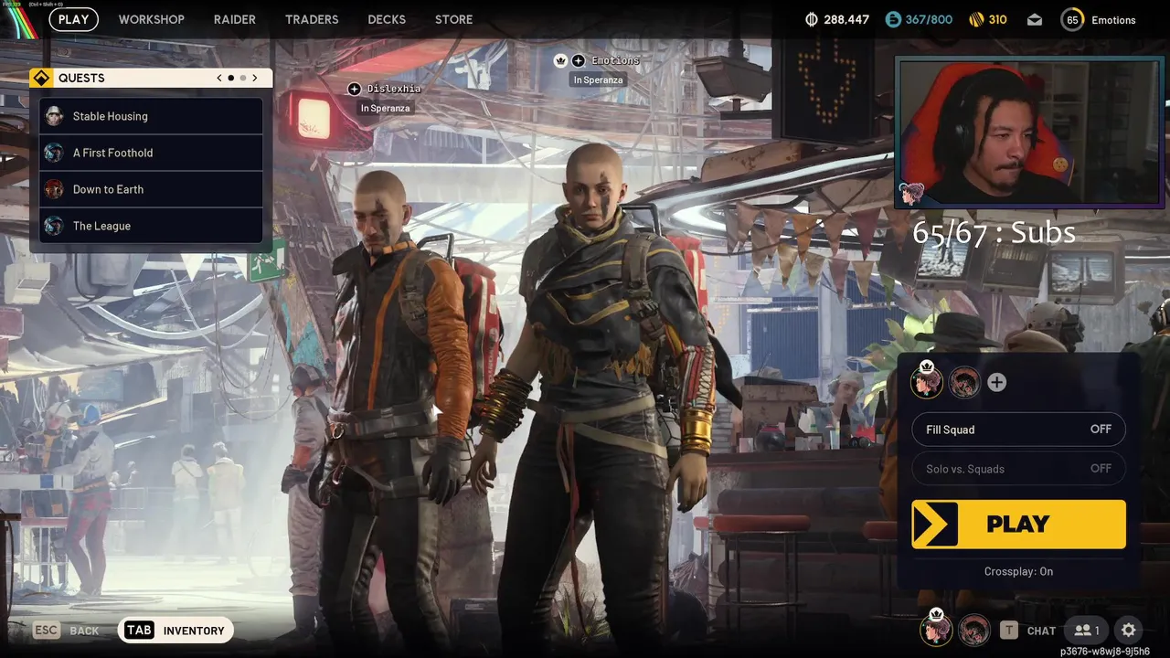Select the second squad member avatar in play panel
The image size is (1170, 658).
[964, 383]
